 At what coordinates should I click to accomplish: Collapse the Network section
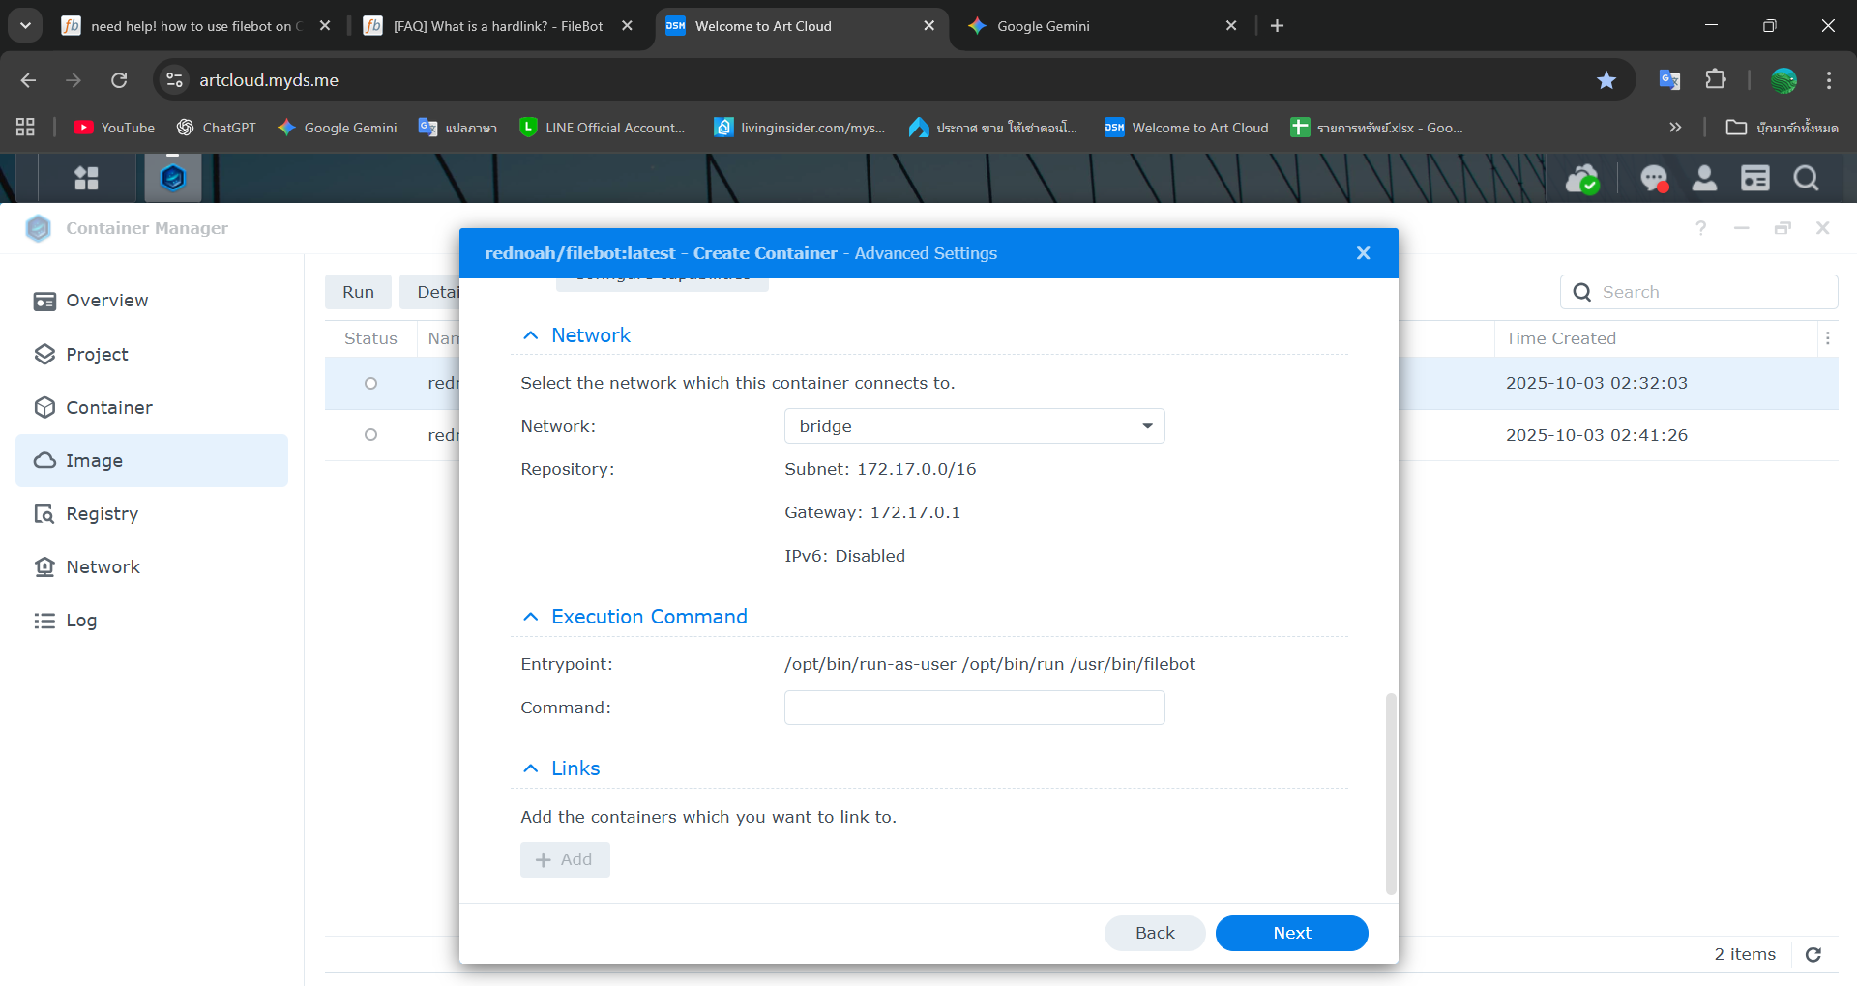(530, 335)
